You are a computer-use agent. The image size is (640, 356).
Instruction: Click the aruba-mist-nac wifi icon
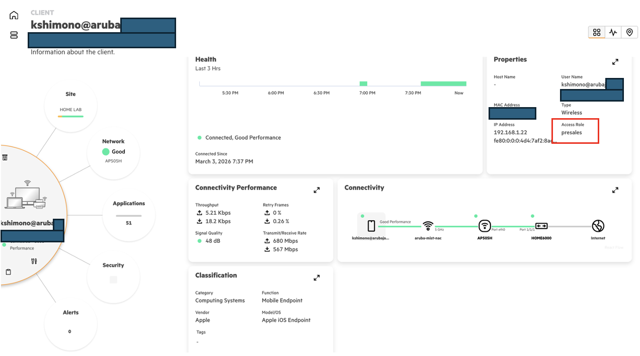point(428,226)
